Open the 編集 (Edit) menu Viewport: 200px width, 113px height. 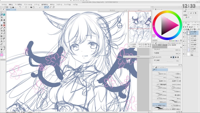coord(11,4)
